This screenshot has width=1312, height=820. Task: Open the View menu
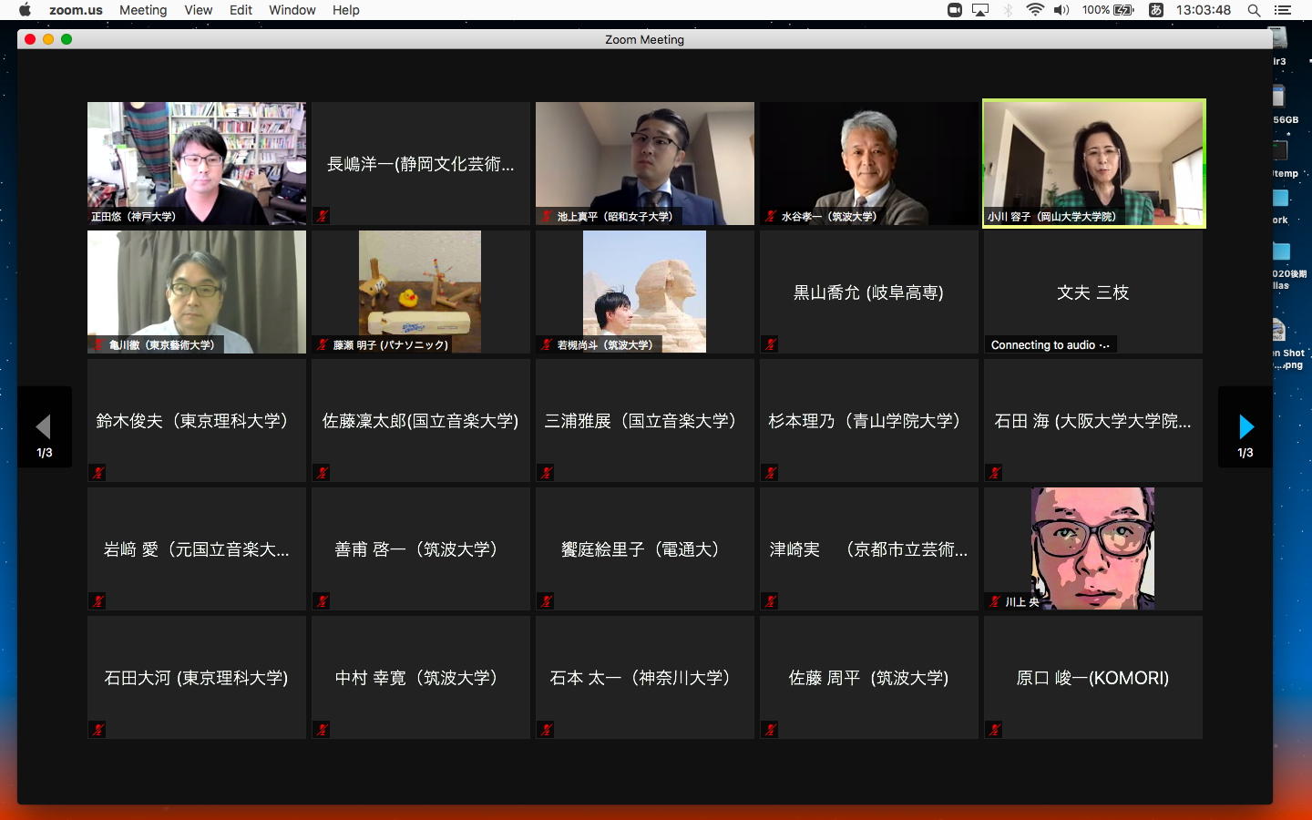click(x=198, y=10)
